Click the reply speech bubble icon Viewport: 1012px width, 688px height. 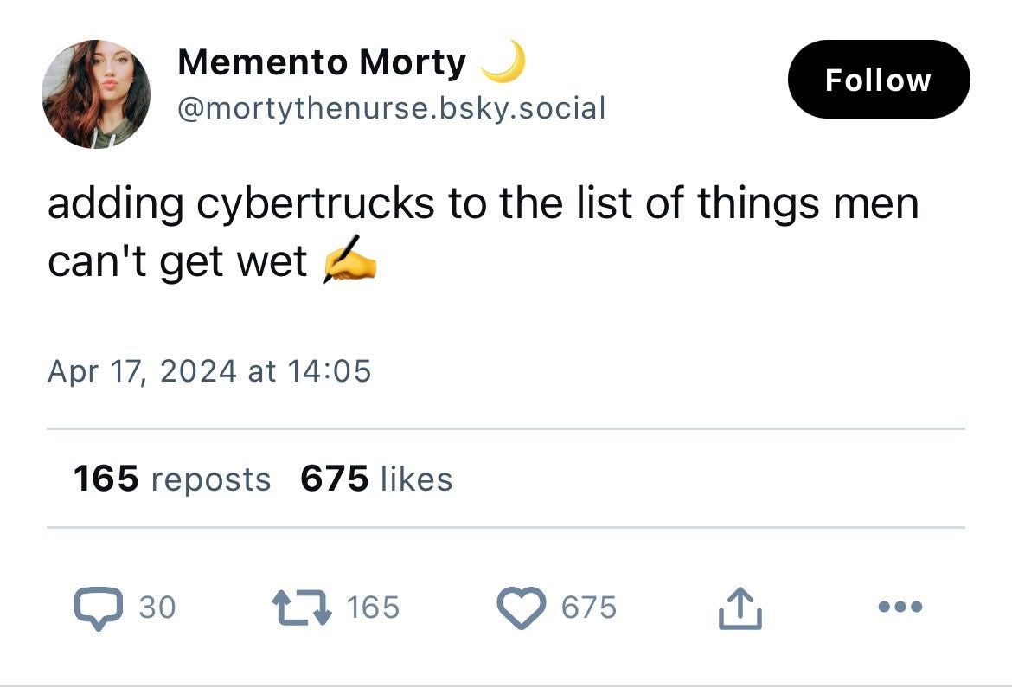tap(99, 607)
